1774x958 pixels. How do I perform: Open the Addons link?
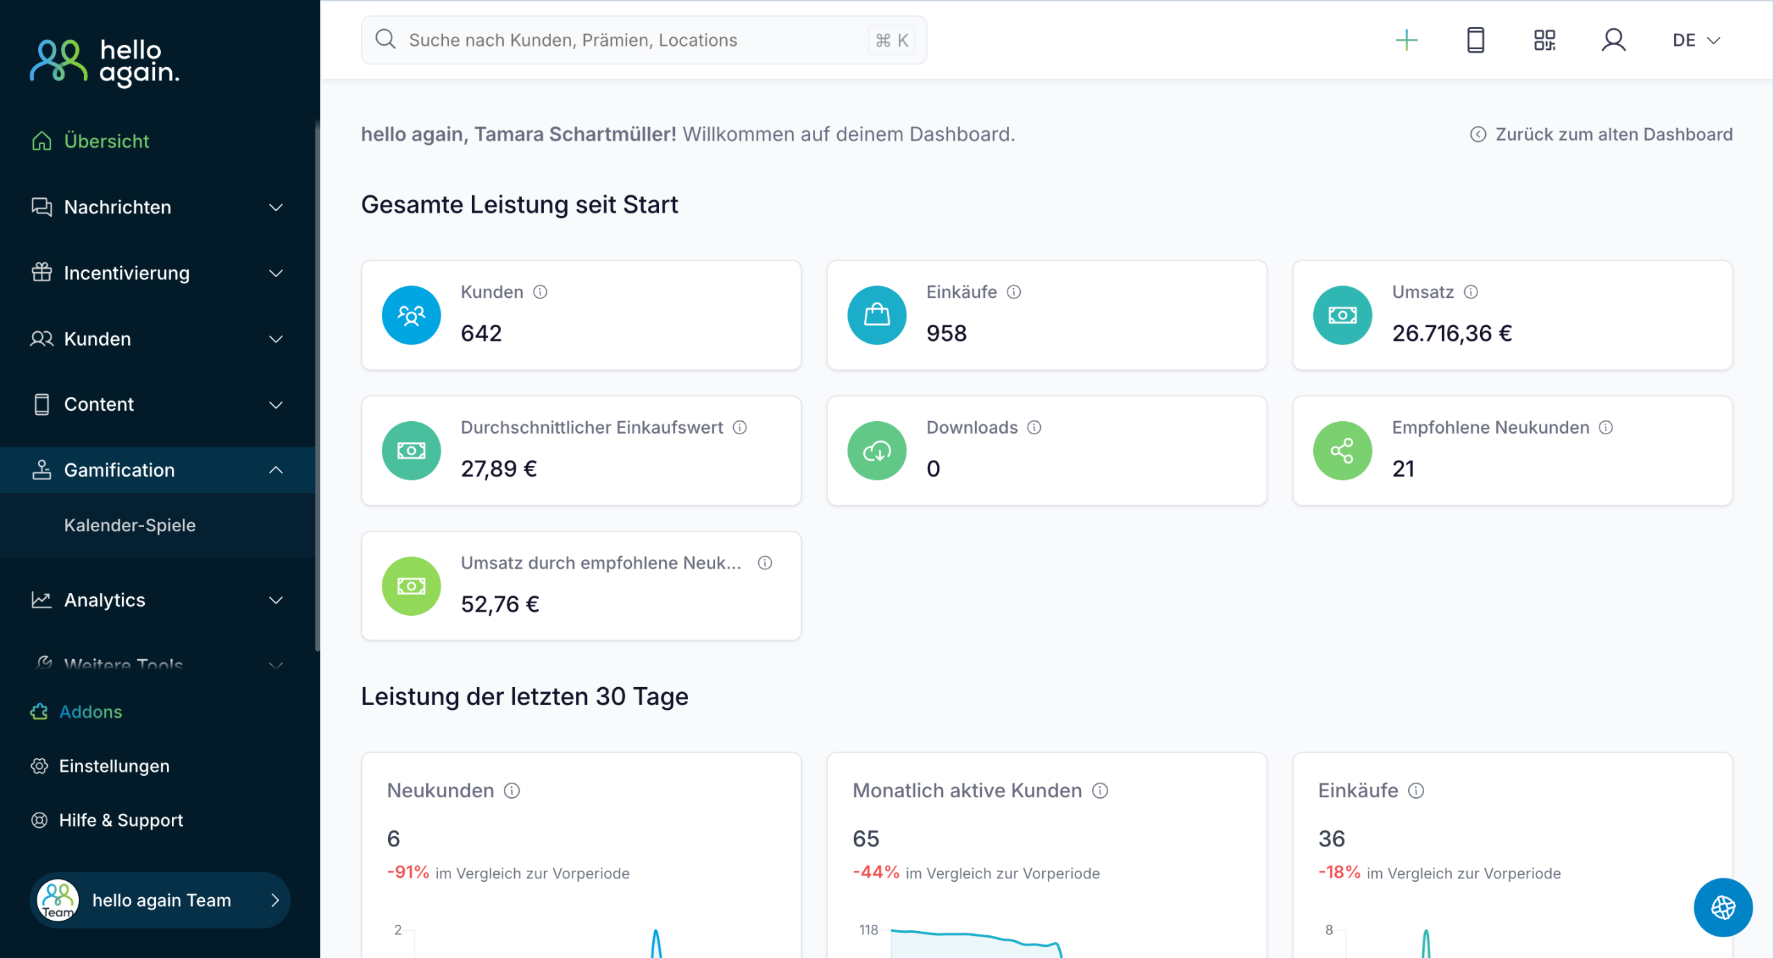point(90,712)
